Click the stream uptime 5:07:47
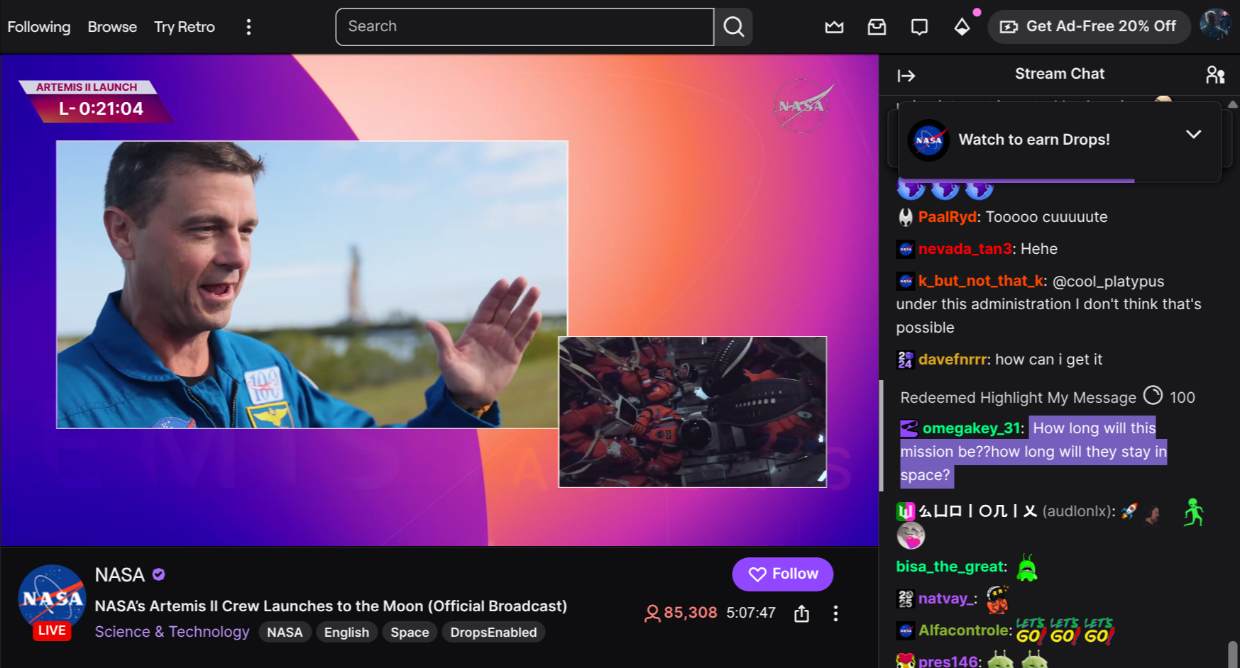Image resolution: width=1240 pixels, height=668 pixels. [751, 613]
